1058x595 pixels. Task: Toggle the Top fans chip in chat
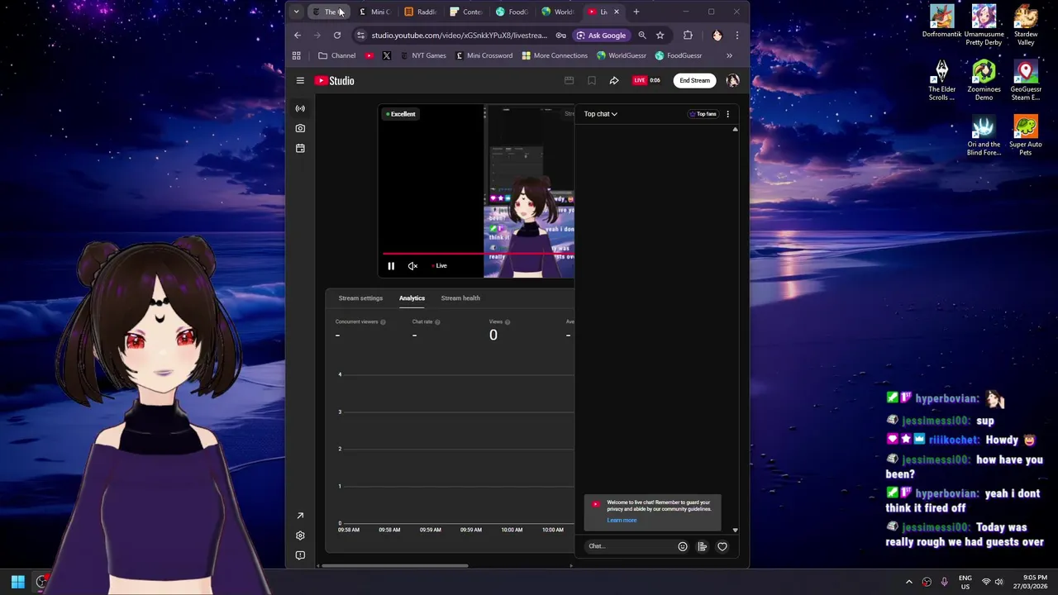coord(703,114)
